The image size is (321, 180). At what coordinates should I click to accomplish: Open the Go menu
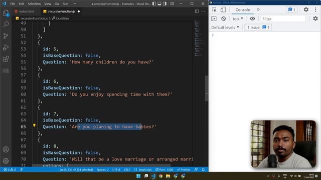57,3
